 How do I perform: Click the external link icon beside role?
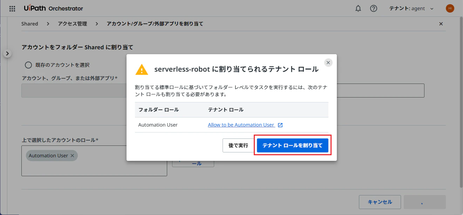(280, 125)
